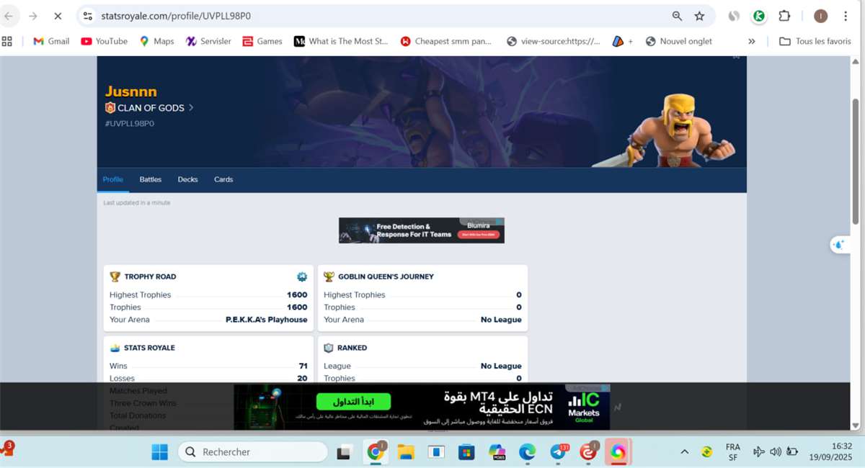Image resolution: width=865 pixels, height=468 pixels.
Task: Click the Arabic start trading ad button
Action: 353,401
